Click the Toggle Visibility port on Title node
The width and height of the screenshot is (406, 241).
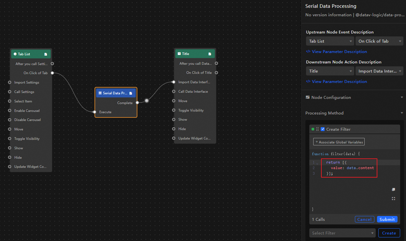(174, 110)
